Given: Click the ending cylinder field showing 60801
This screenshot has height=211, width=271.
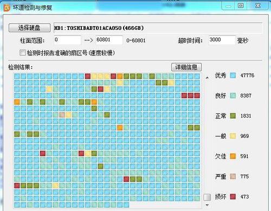Looking at the screenshot, I should (109, 40).
